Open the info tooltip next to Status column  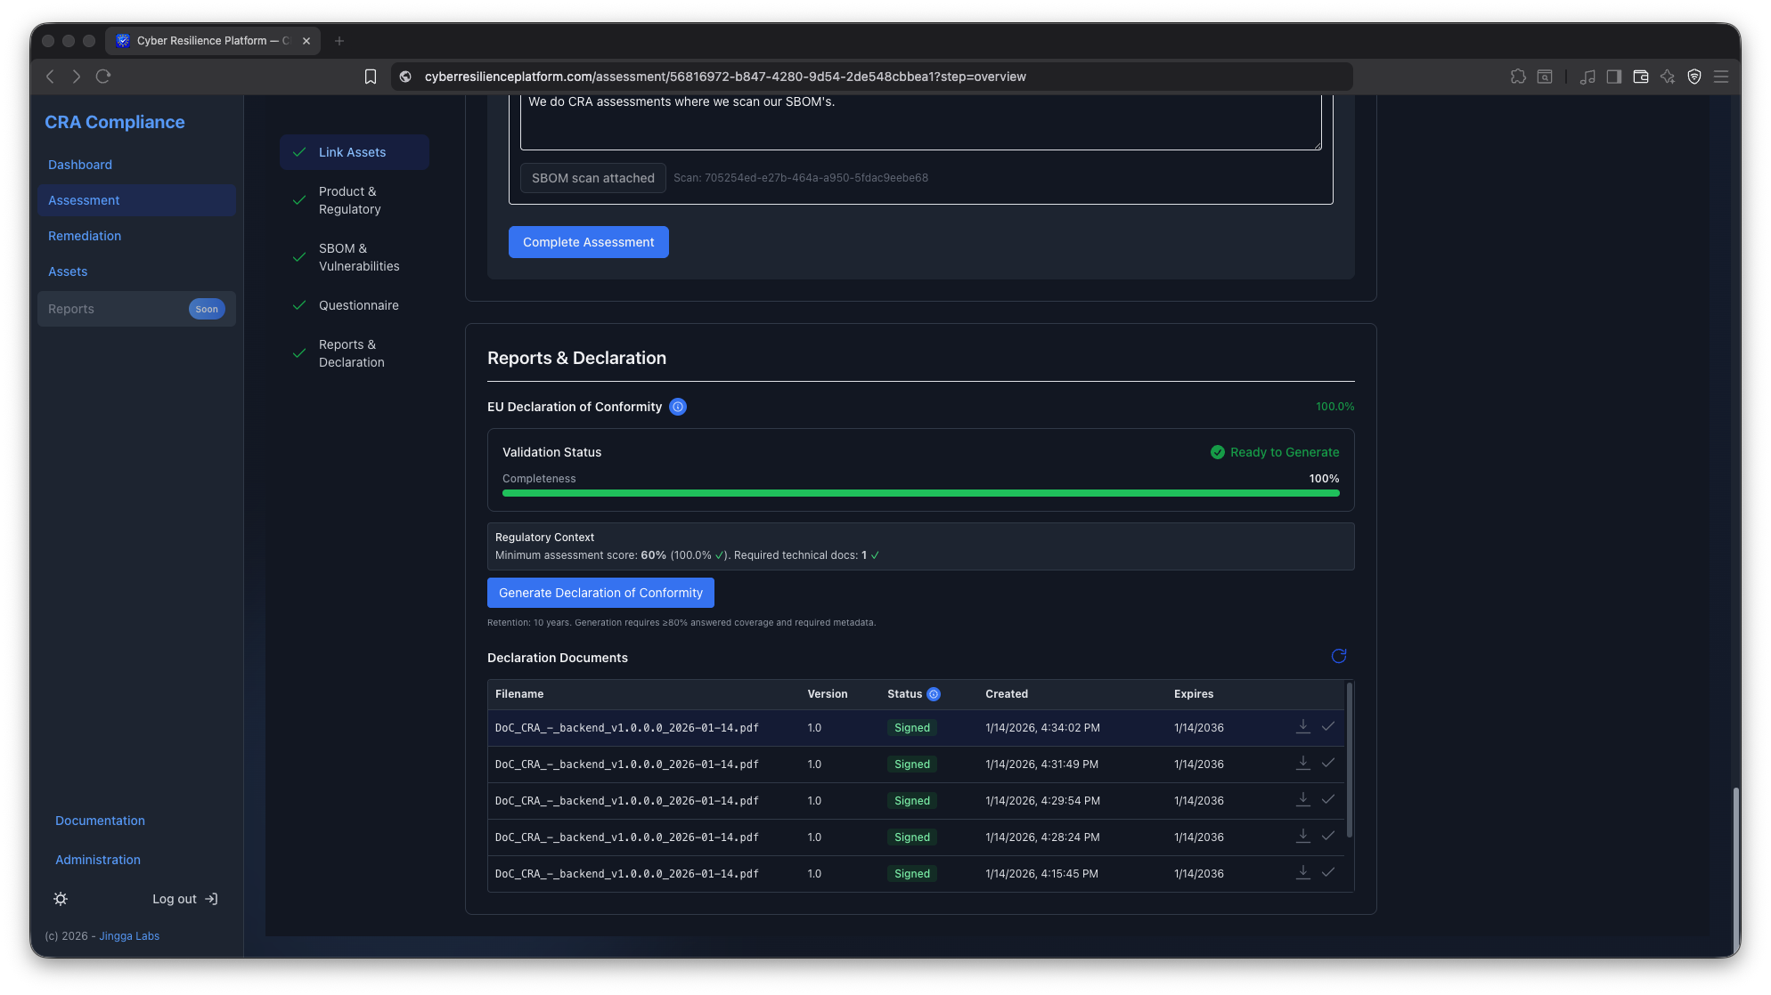click(933, 694)
